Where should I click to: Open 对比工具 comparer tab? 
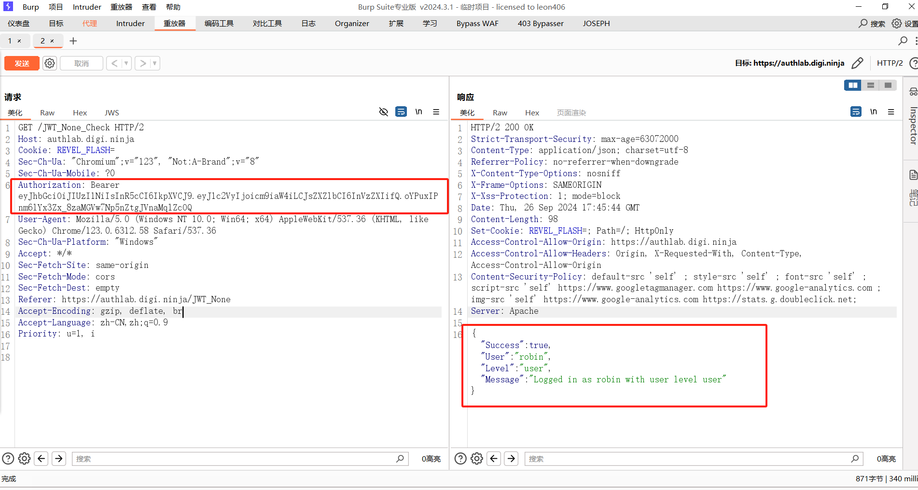pos(267,24)
